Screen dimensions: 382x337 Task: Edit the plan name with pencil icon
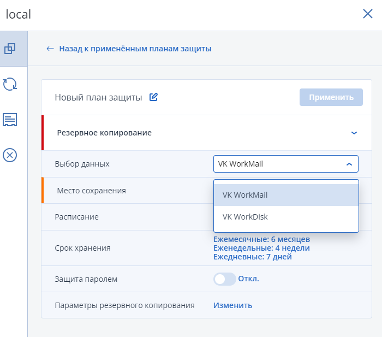[x=153, y=97]
